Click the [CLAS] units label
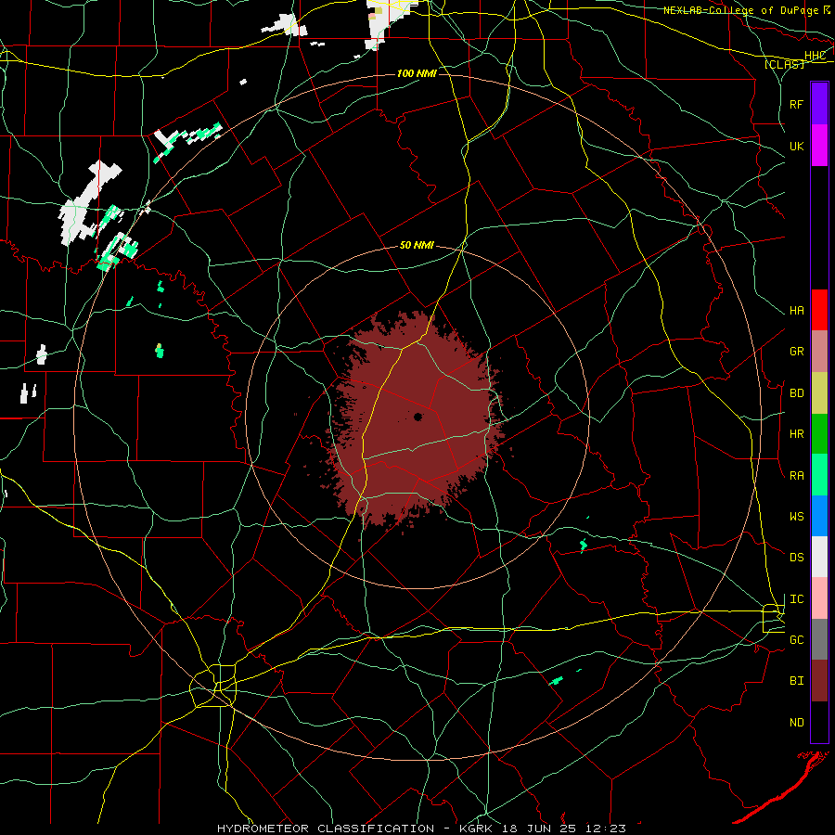The image size is (835, 835). [x=784, y=64]
